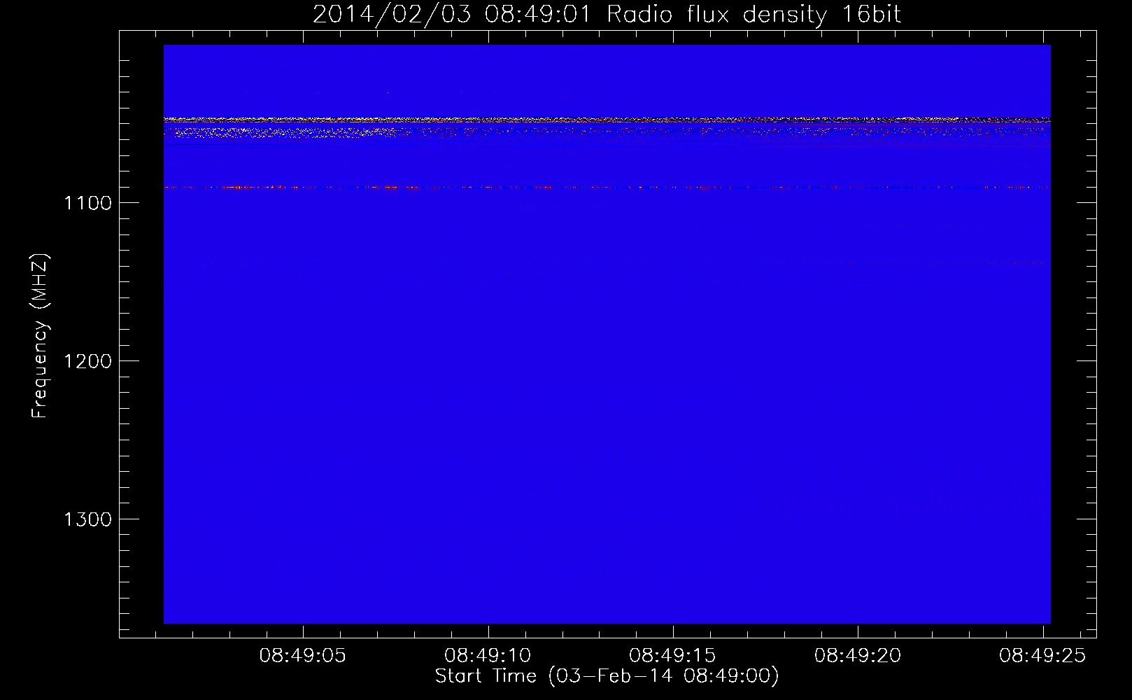Click the 'Start Time (03-Feb-14 08:49:00)' label
The height and width of the screenshot is (700, 1132).
tap(607, 676)
